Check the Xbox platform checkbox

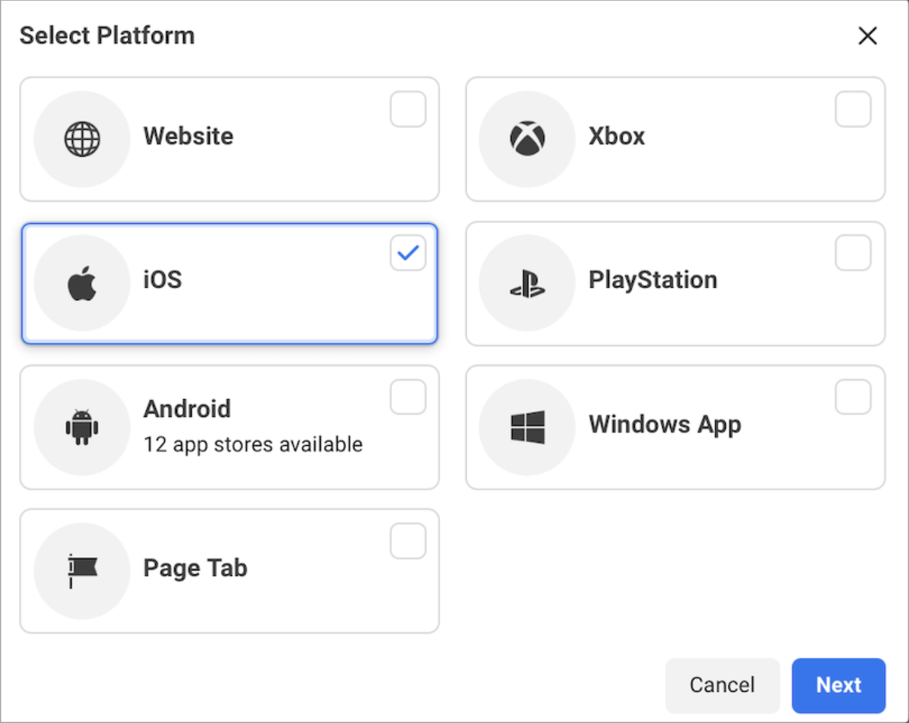[853, 109]
